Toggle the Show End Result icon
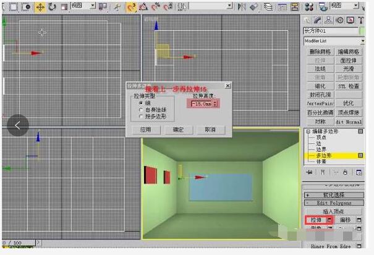This screenshot has height=255, width=374. pos(323,172)
